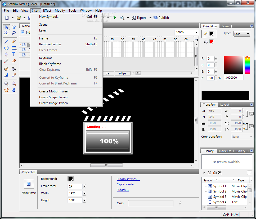
Task: Select the Ink Bottle tool
Action: [x=6, y=69]
